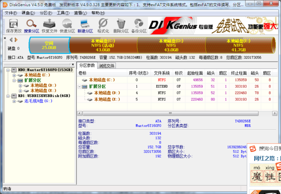Click table horizontal scrollbar thumb

[x=170, y=113]
